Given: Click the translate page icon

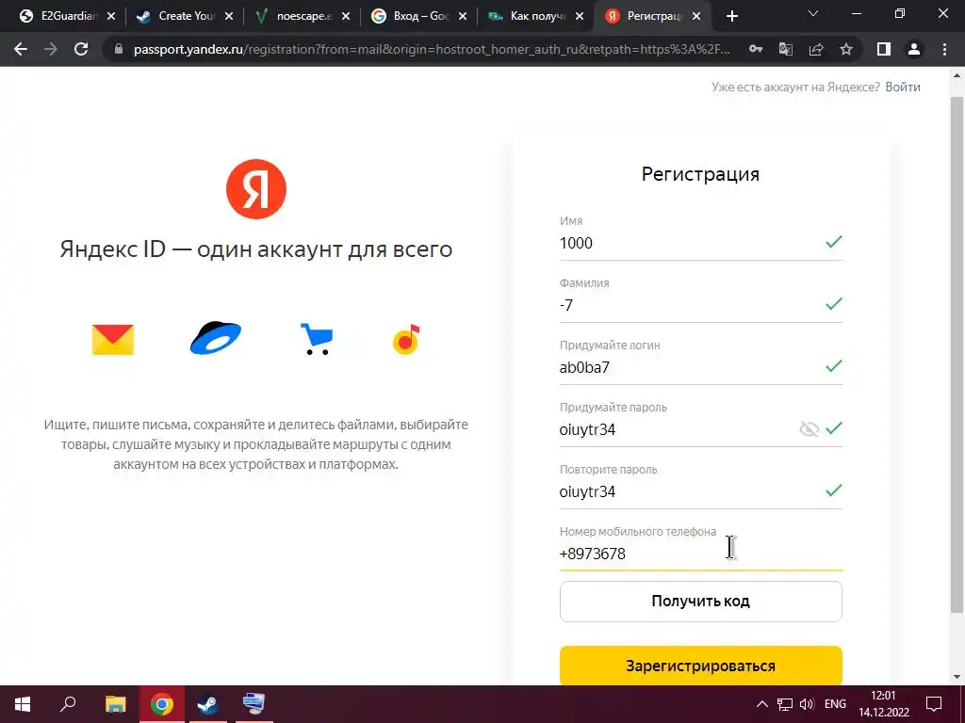Looking at the screenshot, I should tap(786, 49).
